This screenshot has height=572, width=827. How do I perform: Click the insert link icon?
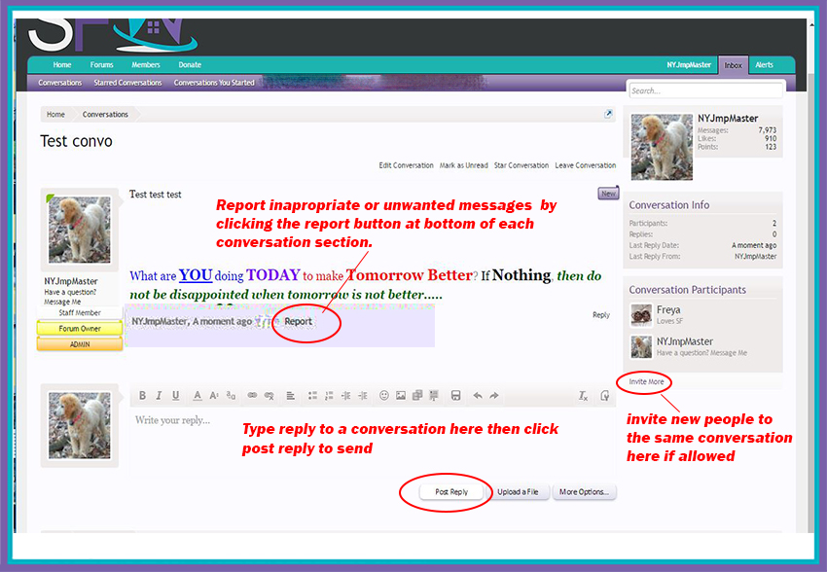(x=252, y=396)
